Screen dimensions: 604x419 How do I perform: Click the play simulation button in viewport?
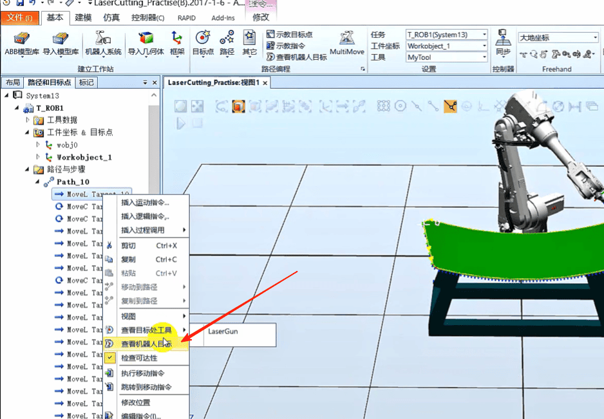pos(181,123)
